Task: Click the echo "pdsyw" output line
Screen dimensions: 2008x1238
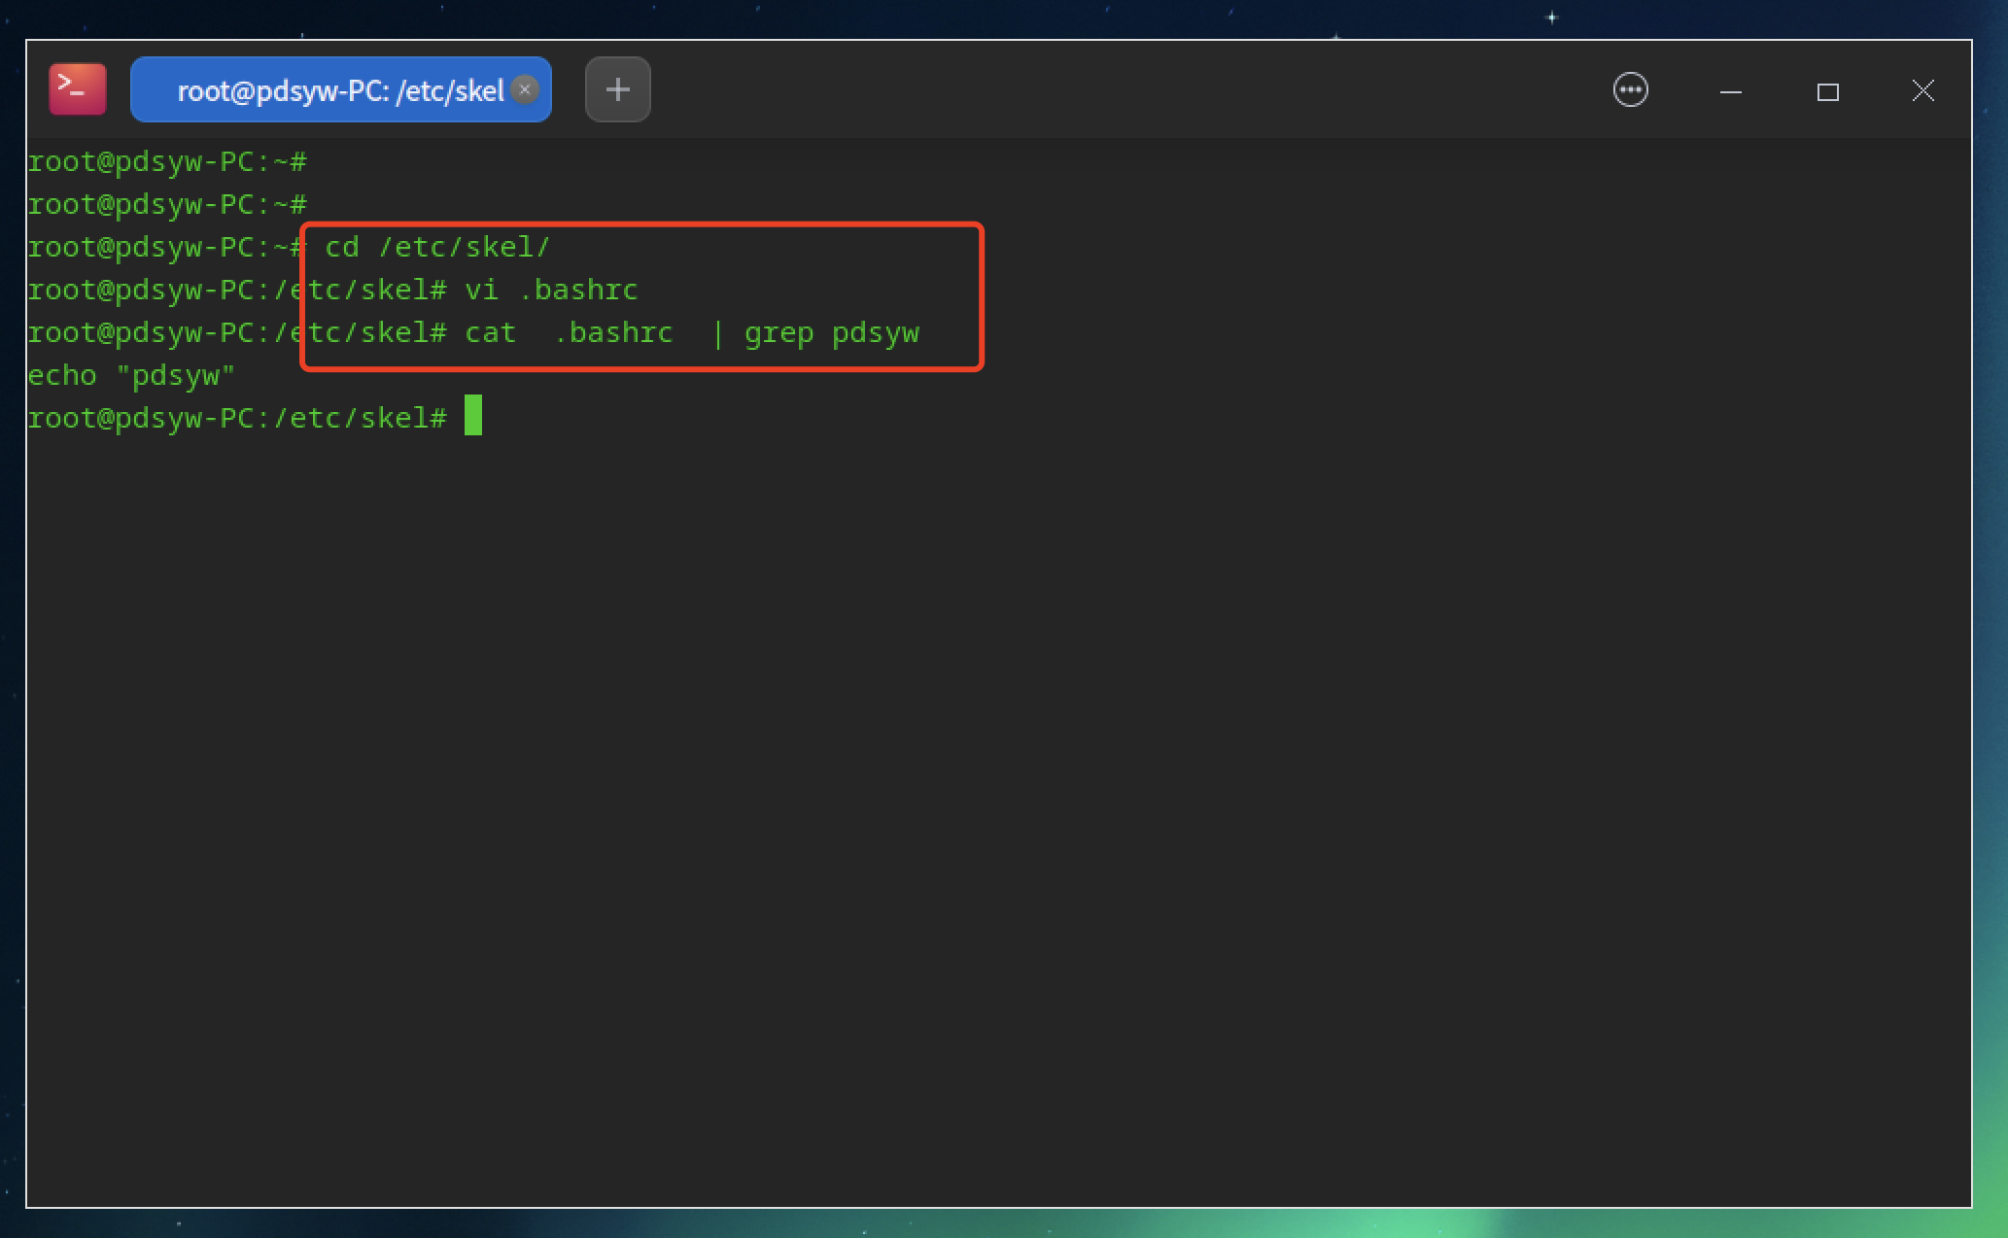Action: (131, 376)
